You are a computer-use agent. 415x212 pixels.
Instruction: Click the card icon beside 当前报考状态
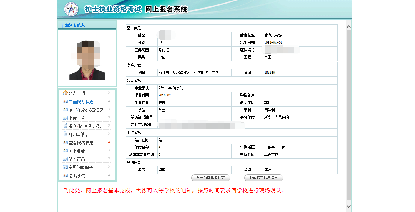pos(65,101)
